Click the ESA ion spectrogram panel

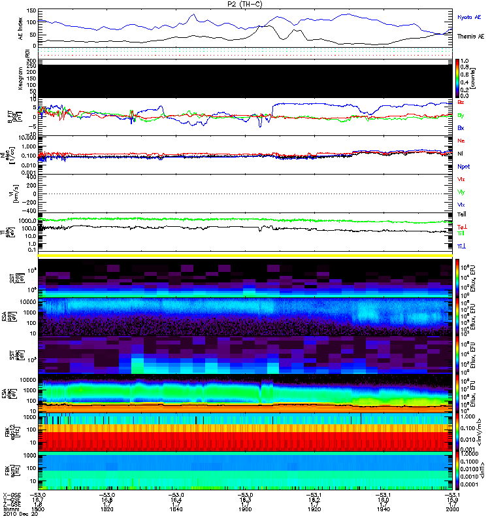click(246, 317)
